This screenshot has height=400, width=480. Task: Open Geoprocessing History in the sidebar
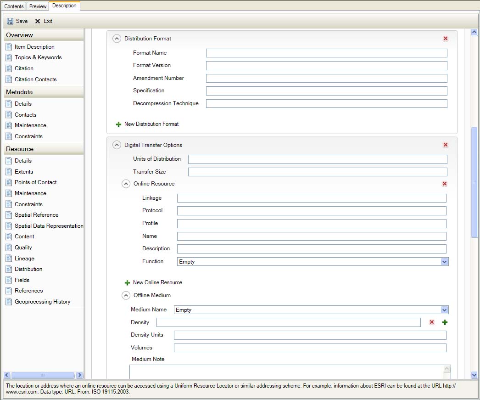[x=42, y=302]
